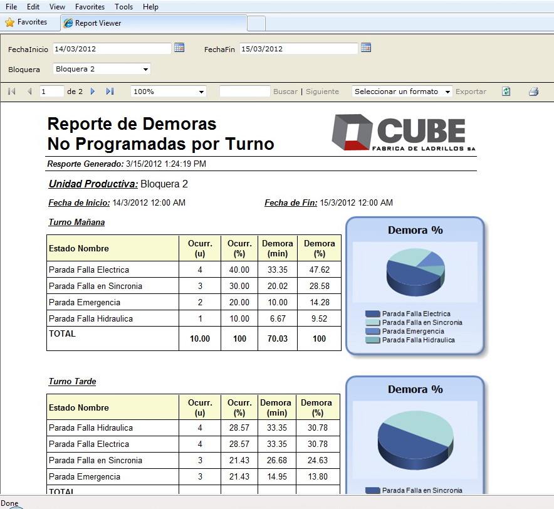Go to next report page
Image resolution: width=554 pixels, height=509 pixels.
pyautogui.click(x=93, y=92)
